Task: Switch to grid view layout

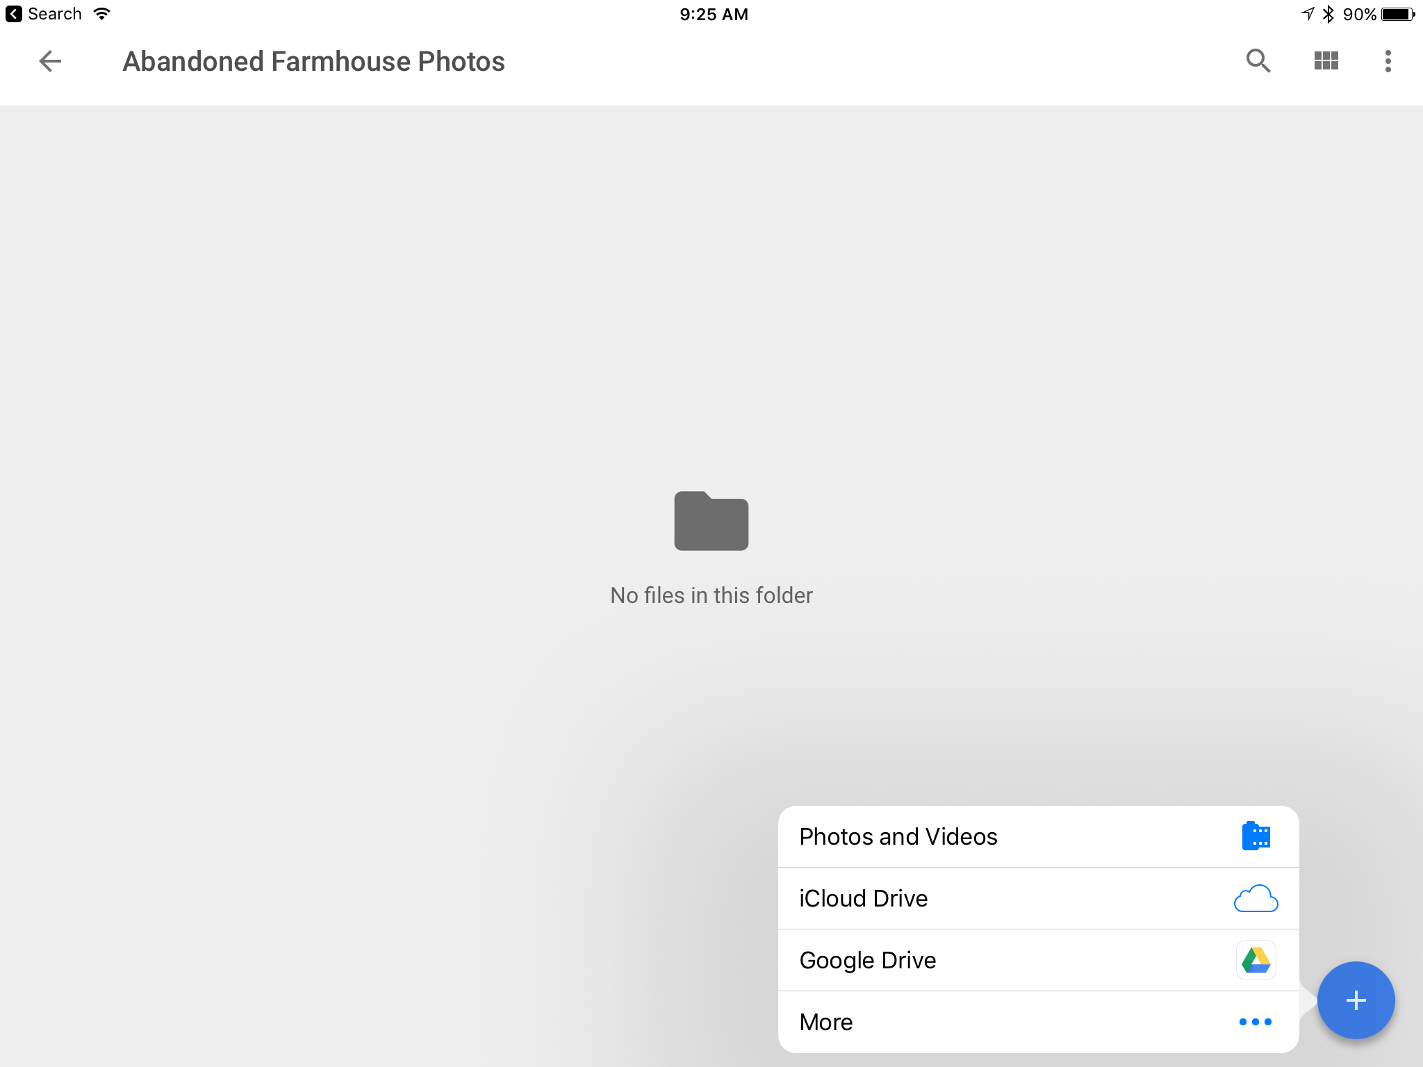Action: coord(1326,61)
